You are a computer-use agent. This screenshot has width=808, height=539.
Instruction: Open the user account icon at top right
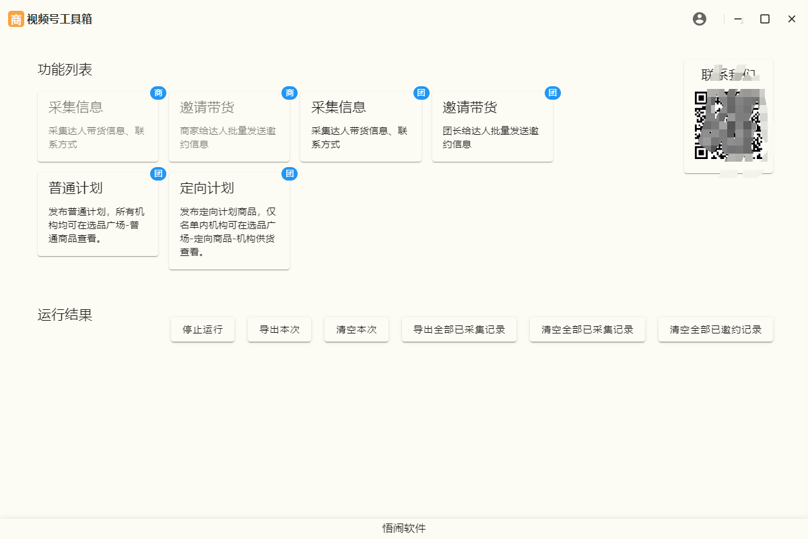699,19
